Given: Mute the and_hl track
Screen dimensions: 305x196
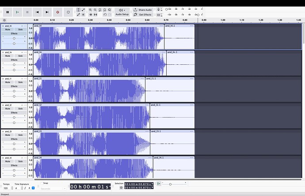Looking at the screenshot, I should point(8,30).
